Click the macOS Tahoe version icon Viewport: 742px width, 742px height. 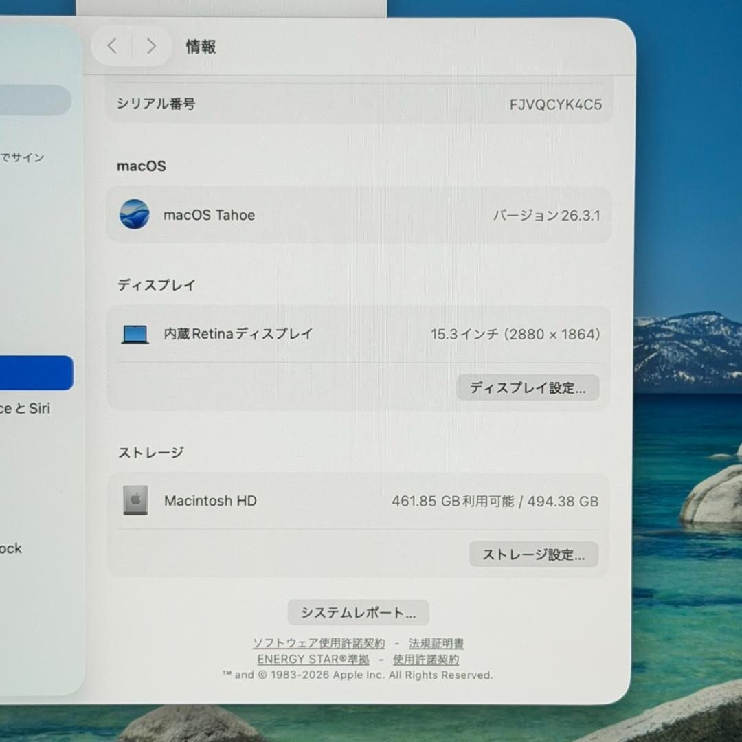pyautogui.click(x=135, y=214)
